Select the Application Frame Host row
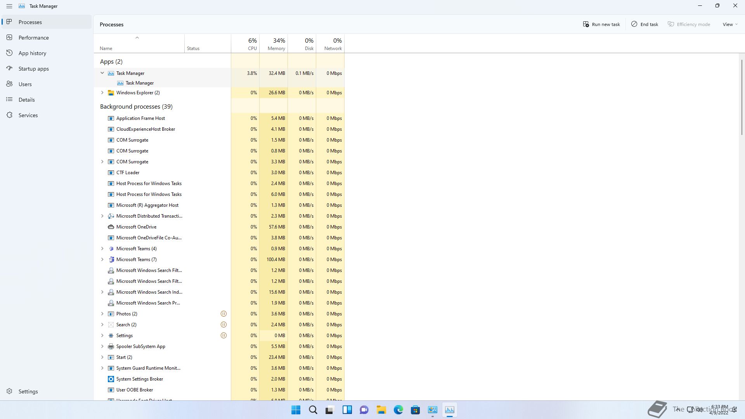 219,118
